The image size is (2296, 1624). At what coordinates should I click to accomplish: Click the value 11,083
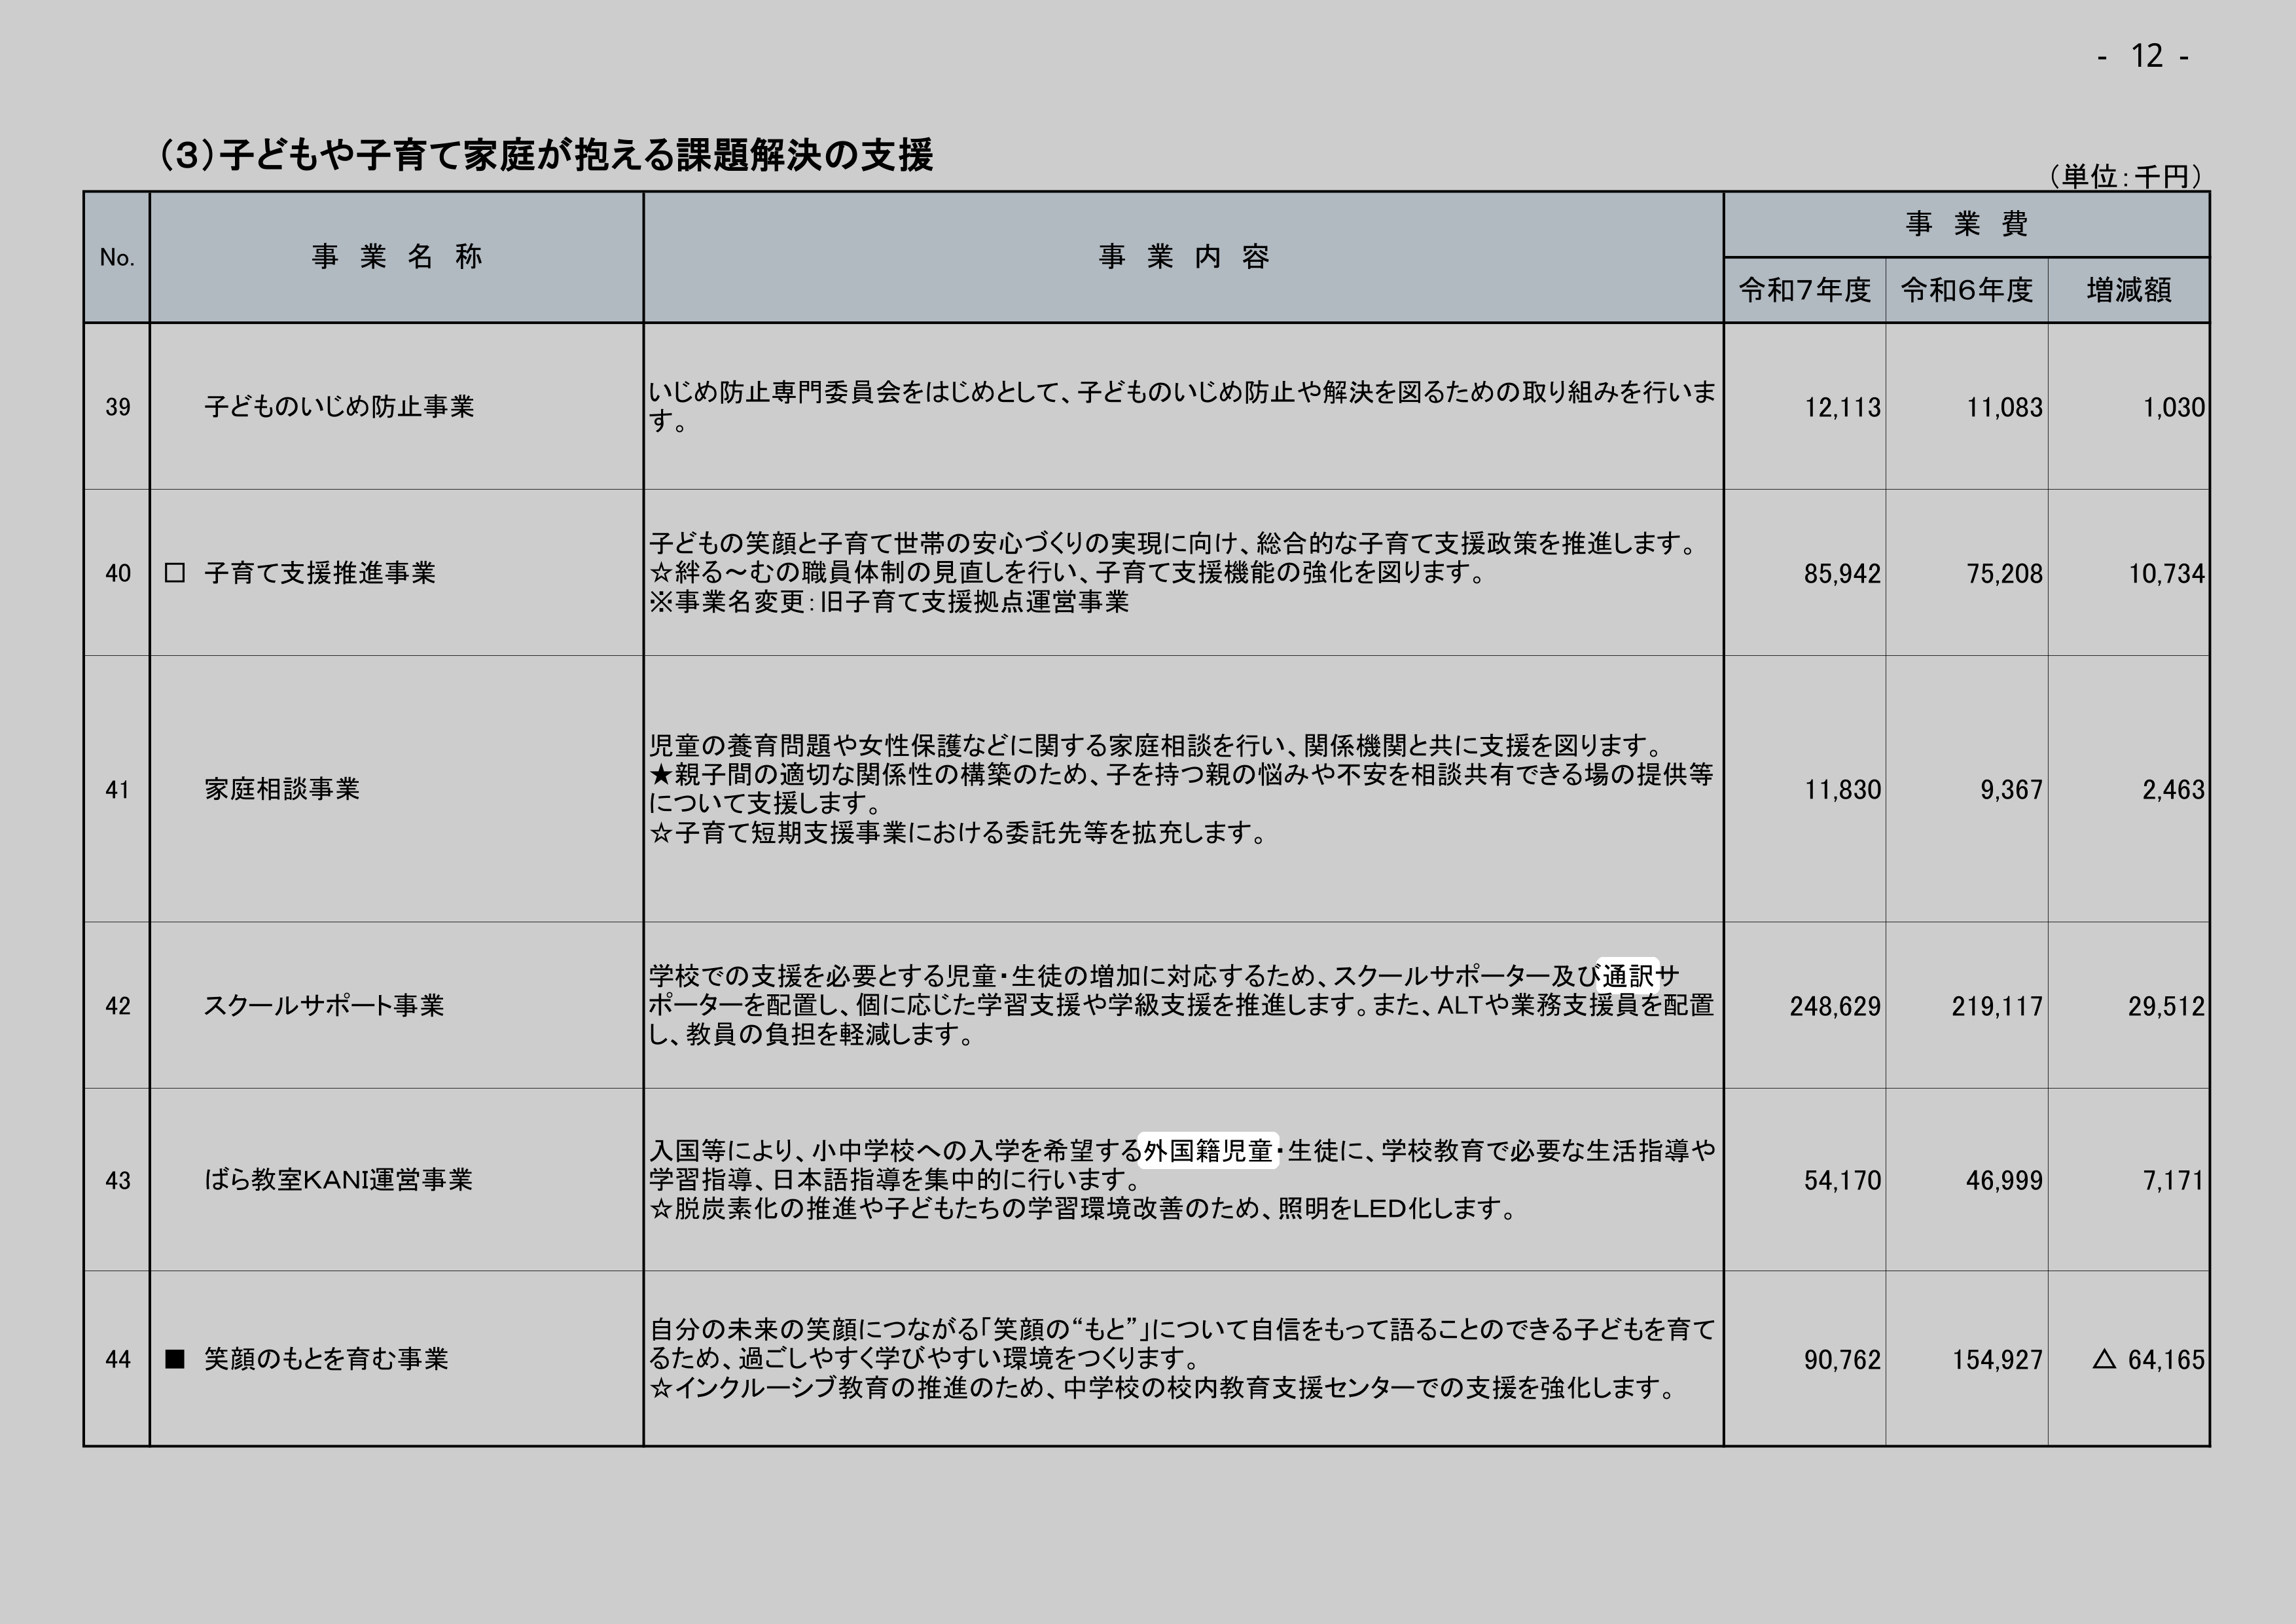coord(2004,408)
